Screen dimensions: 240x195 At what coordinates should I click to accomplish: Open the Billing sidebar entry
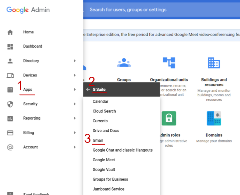[28, 133]
